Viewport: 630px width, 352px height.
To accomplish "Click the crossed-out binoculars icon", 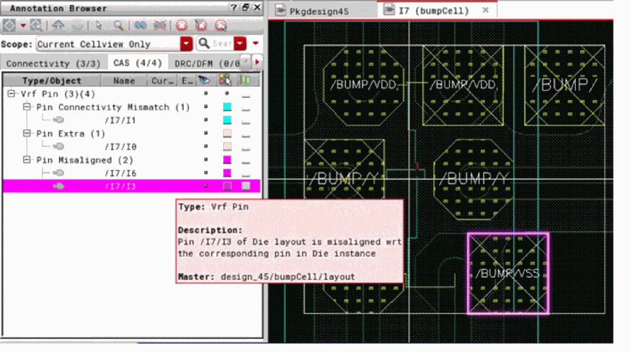I will pyautogui.click(x=160, y=25).
